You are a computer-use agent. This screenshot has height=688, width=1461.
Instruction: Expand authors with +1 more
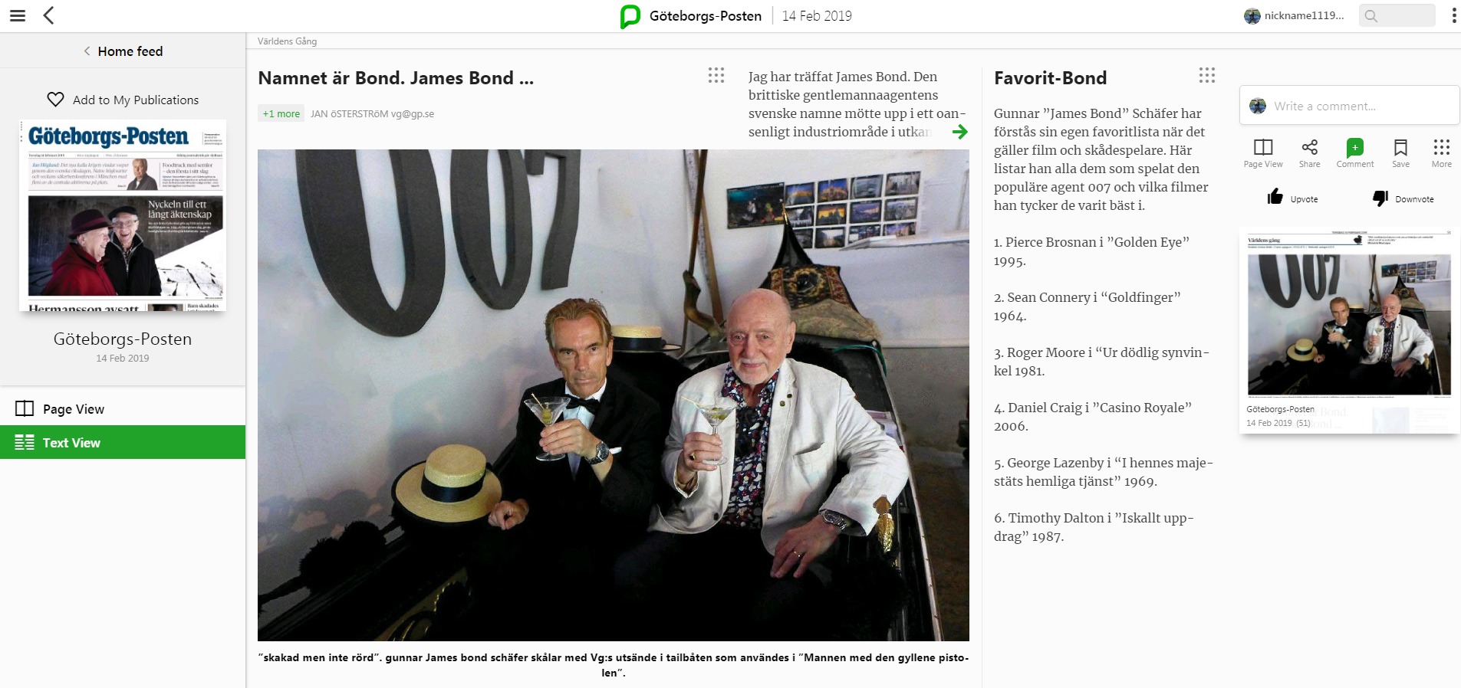click(281, 113)
